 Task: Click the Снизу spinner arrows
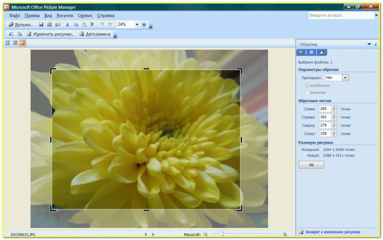[x=334, y=134]
